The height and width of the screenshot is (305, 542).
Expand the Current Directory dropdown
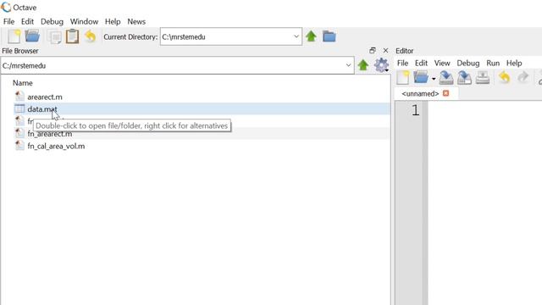[x=296, y=36]
